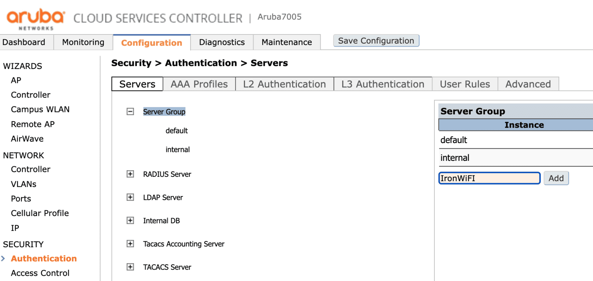Expand the Internal DB node
593x281 pixels.
click(x=130, y=221)
